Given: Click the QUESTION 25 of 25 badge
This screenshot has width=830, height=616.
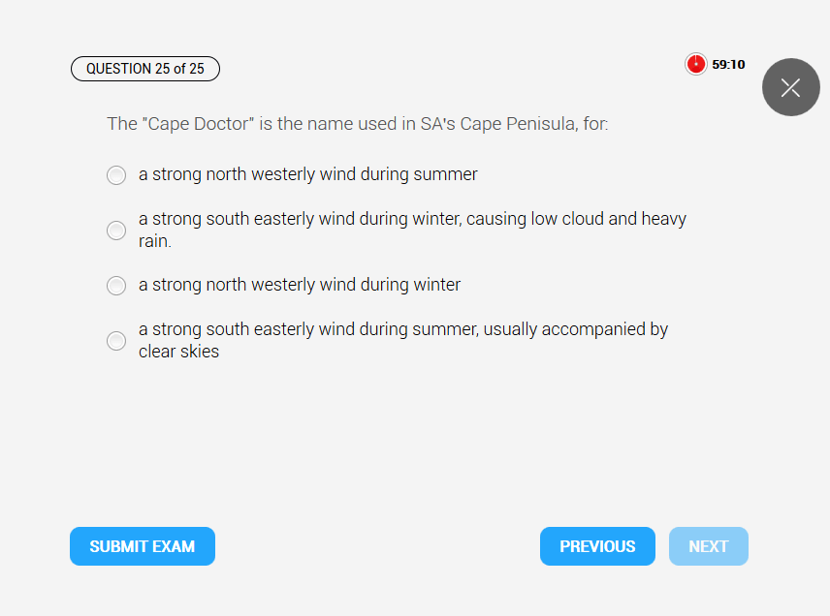Looking at the screenshot, I should click(x=145, y=69).
